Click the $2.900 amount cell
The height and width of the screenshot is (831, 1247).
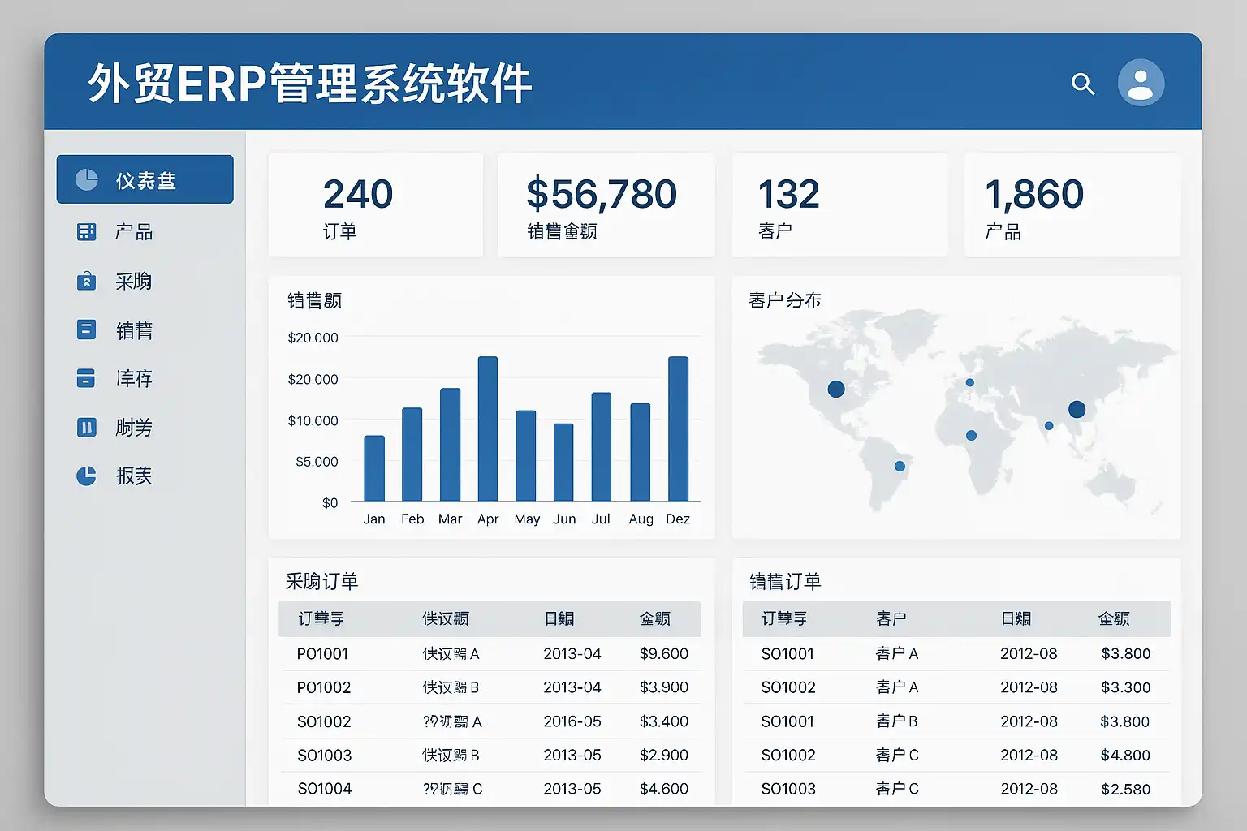pyautogui.click(x=664, y=756)
